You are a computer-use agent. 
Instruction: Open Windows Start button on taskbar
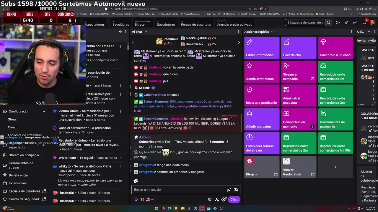[x=157, y=208]
